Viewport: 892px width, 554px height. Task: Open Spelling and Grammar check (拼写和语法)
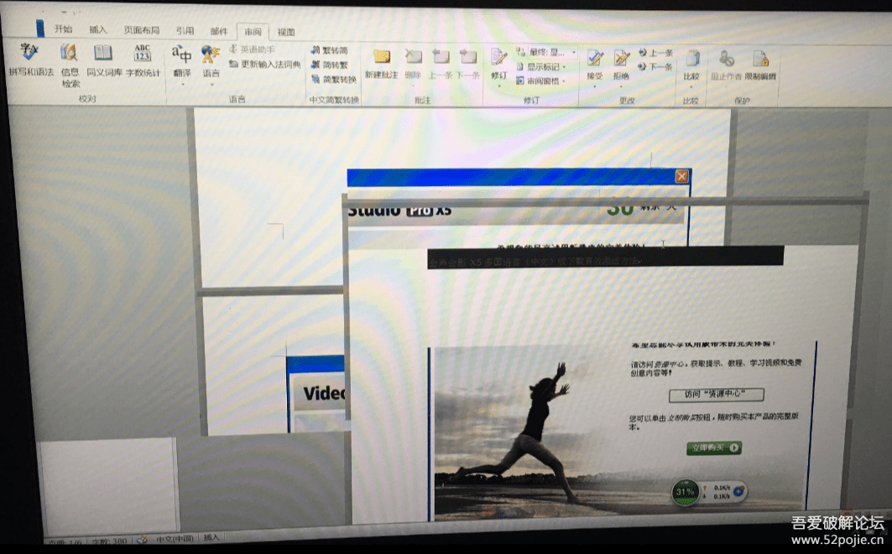29,60
